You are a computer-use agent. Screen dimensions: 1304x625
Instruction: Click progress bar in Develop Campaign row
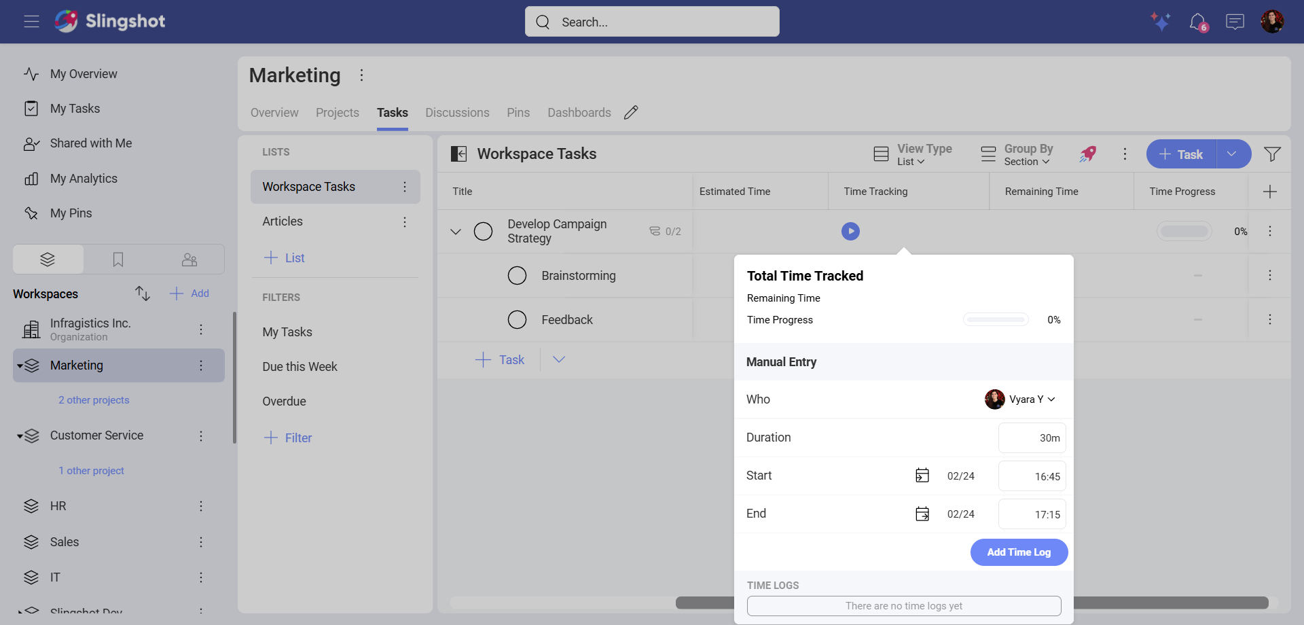[x=1184, y=232]
